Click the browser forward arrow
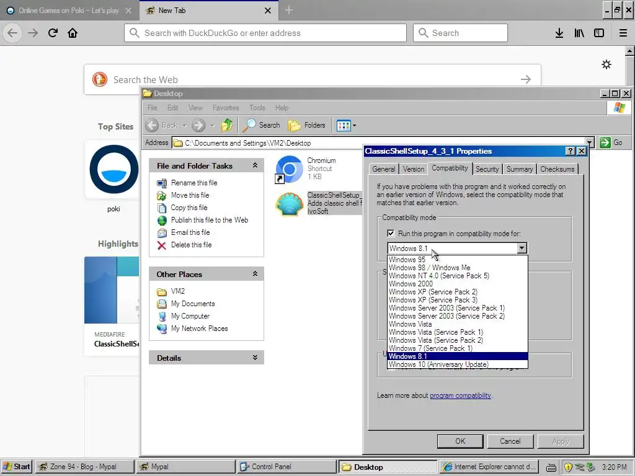This screenshot has height=476, width=635. point(33,33)
